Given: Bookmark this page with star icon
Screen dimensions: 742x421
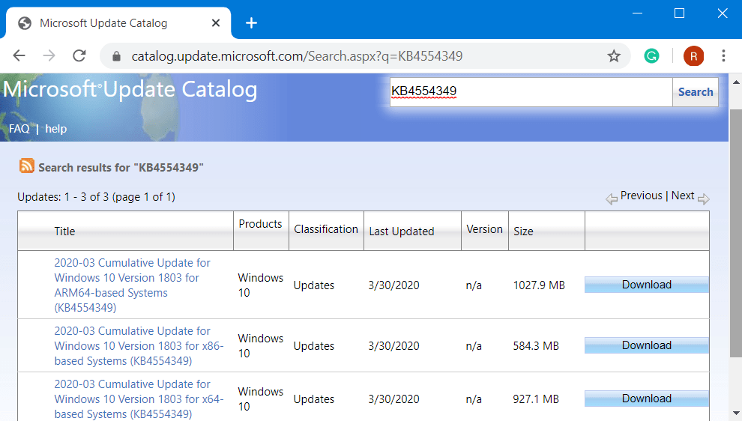Looking at the screenshot, I should 614,56.
